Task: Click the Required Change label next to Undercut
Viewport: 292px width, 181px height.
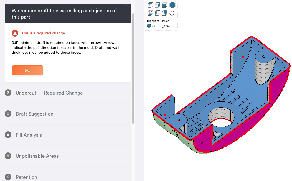Action: click(63, 93)
